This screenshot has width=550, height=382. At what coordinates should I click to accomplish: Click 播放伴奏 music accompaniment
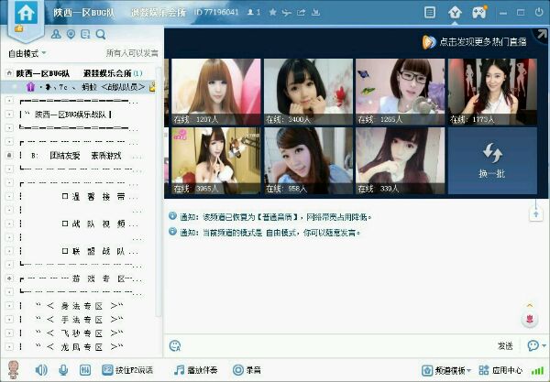click(196, 370)
